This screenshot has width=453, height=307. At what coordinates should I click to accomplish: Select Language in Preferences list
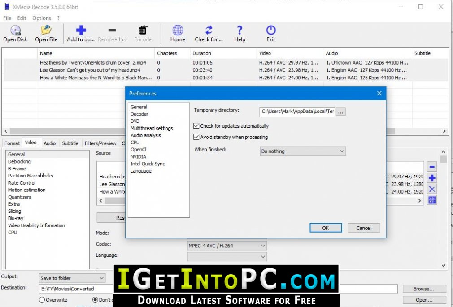tap(141, 171)
